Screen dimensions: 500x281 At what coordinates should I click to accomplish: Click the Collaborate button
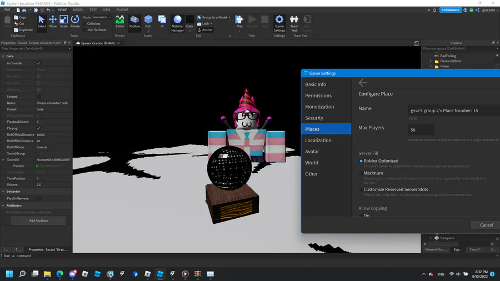450,10
